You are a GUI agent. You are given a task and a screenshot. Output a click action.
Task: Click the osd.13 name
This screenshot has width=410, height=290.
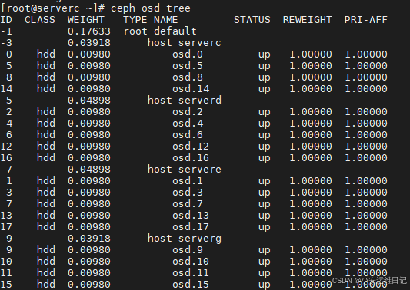point(191,216)
